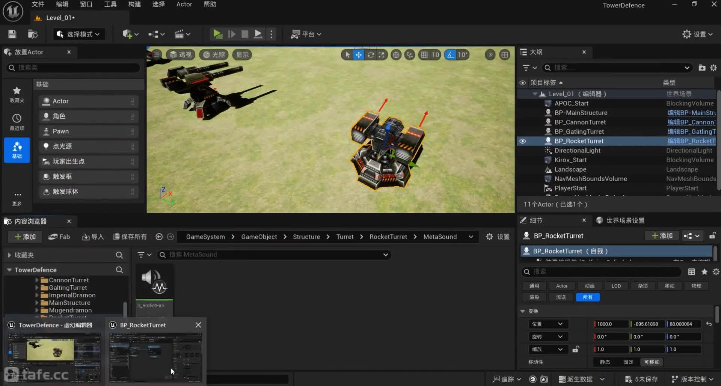Click the green Play level button
The height and width of the screenshot is (386, 721).
[x=217, y=34]
